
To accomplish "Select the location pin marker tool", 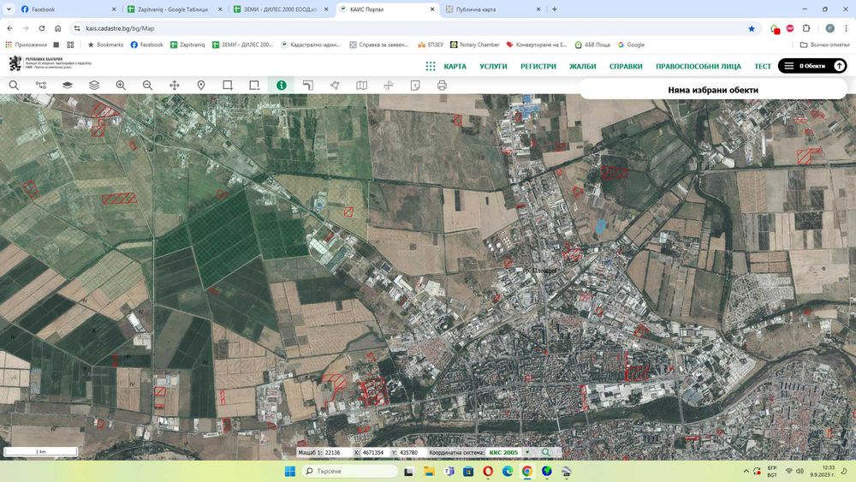I will (x=201, y=86).
